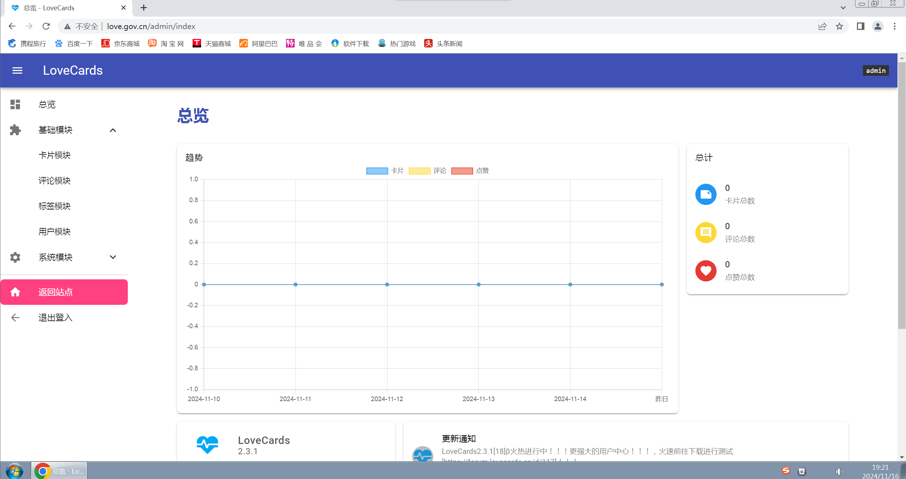Viewport: 906px width, 479px height.
Task: Click the blue 卡片总数 card icon
Action: tap(706, 194)
